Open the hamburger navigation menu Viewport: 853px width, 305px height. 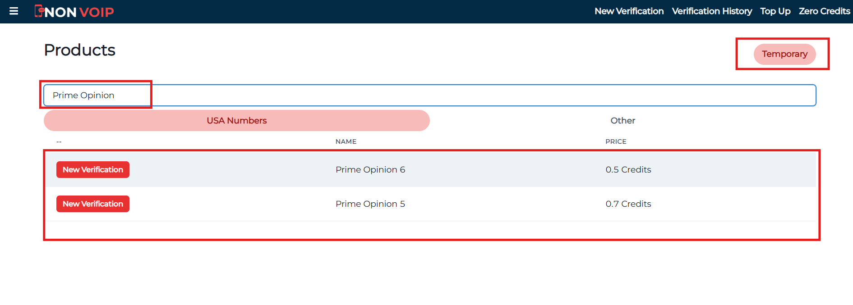click(14, 11)
